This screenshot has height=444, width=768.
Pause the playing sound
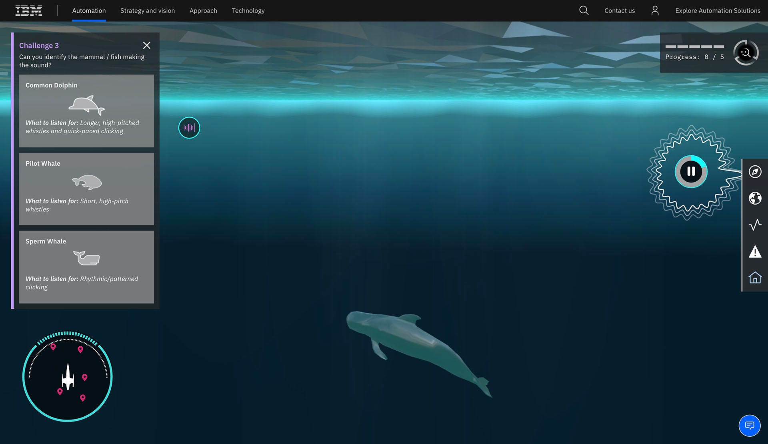click(691, 172)
